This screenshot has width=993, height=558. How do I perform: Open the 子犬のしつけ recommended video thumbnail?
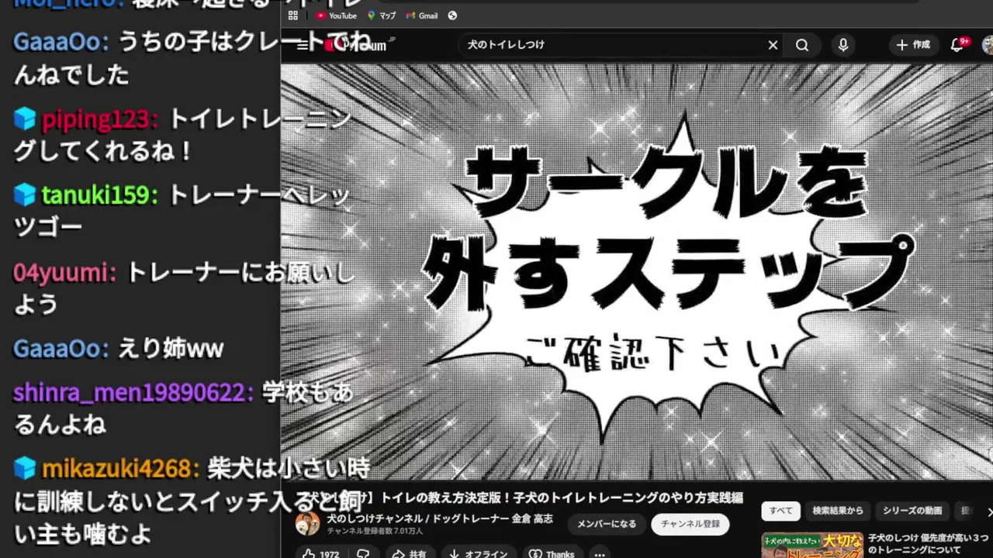[812, 544]
